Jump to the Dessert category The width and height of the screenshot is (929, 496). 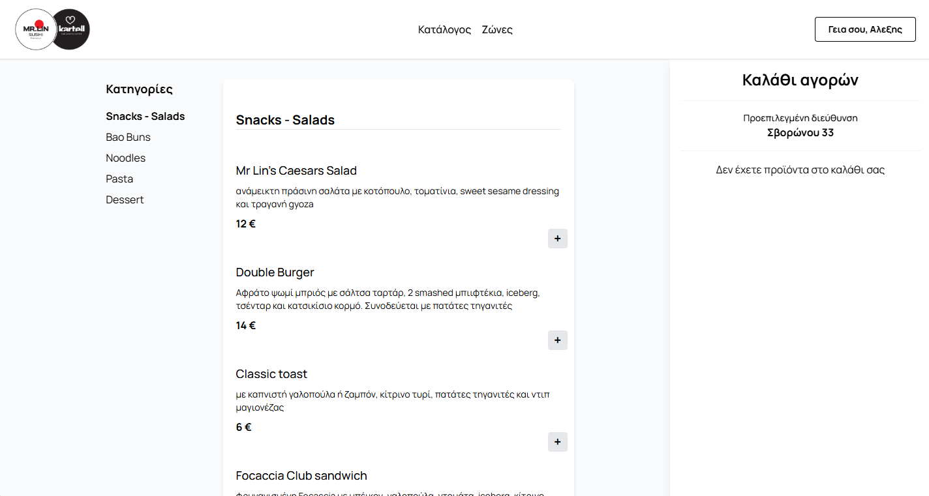tap(125, 199)
